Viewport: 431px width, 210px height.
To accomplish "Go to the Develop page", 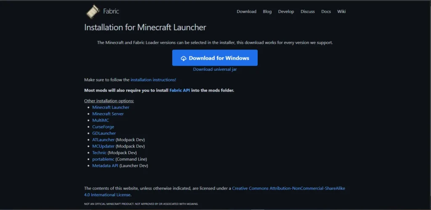I will point(286,11).
